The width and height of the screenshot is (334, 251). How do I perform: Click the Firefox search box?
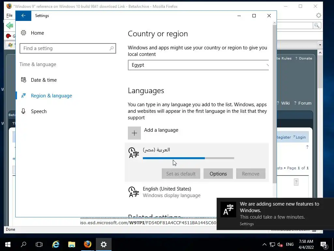click(295, 25)
